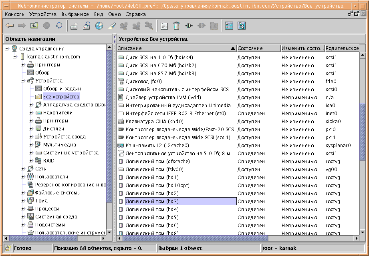Click the paintbrush toolbar icon
Viewport: 369px width, 256px height.
pyautogui.click(x=112, y=26)
